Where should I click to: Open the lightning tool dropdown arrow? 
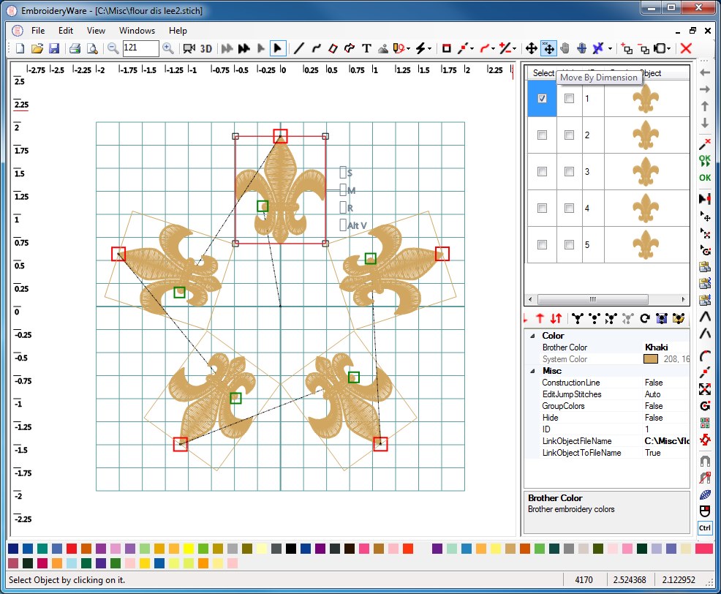coord(430,48)
